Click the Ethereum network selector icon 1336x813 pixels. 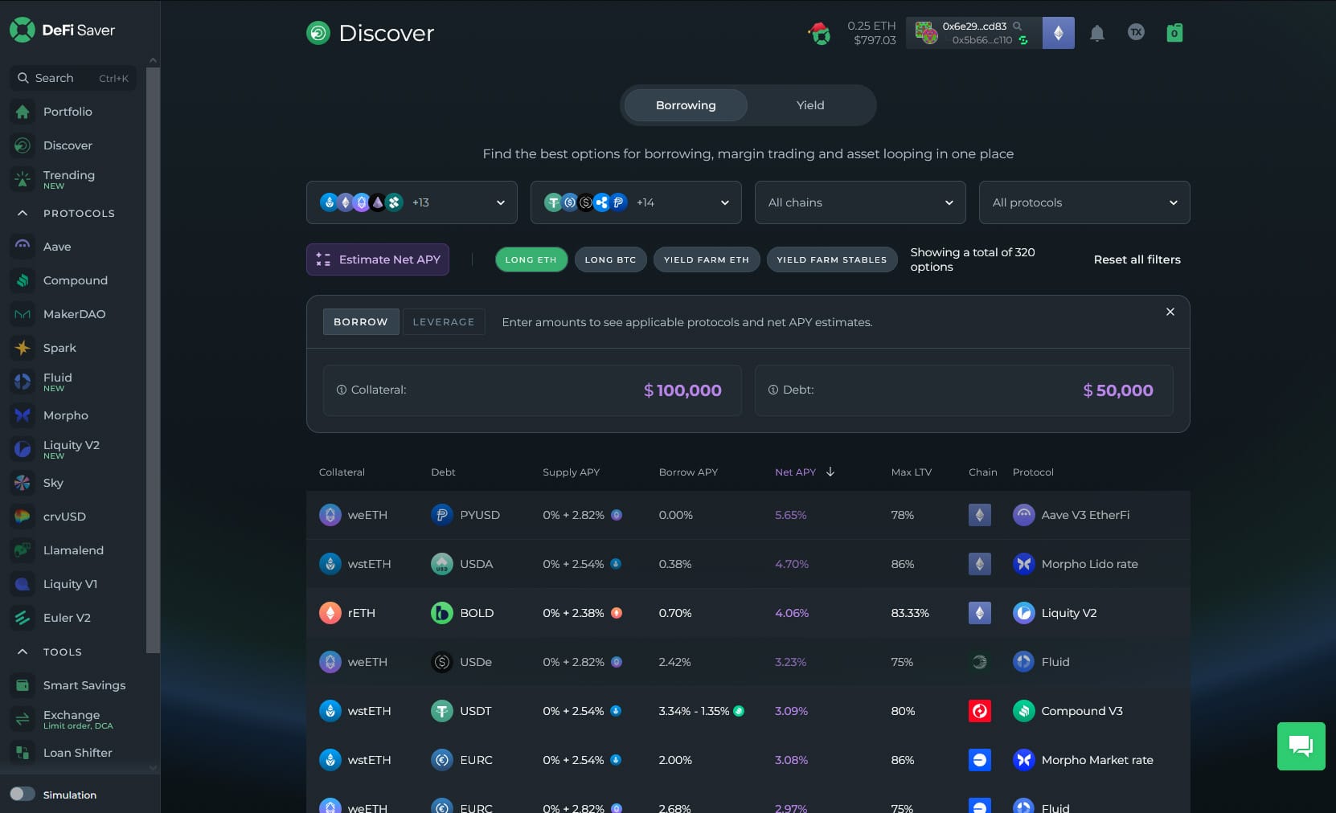(1058, 33)
